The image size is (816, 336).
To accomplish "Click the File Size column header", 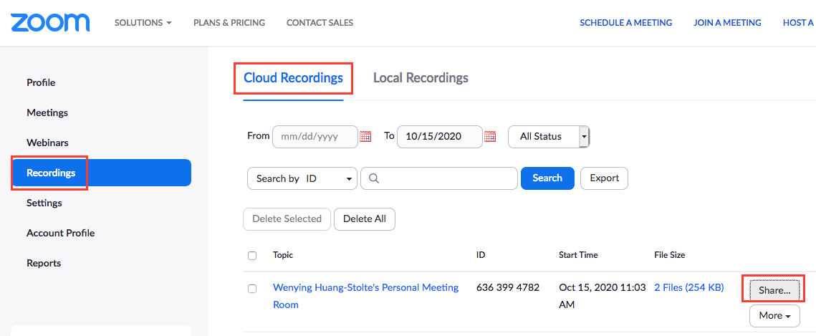I will [669, 255].
